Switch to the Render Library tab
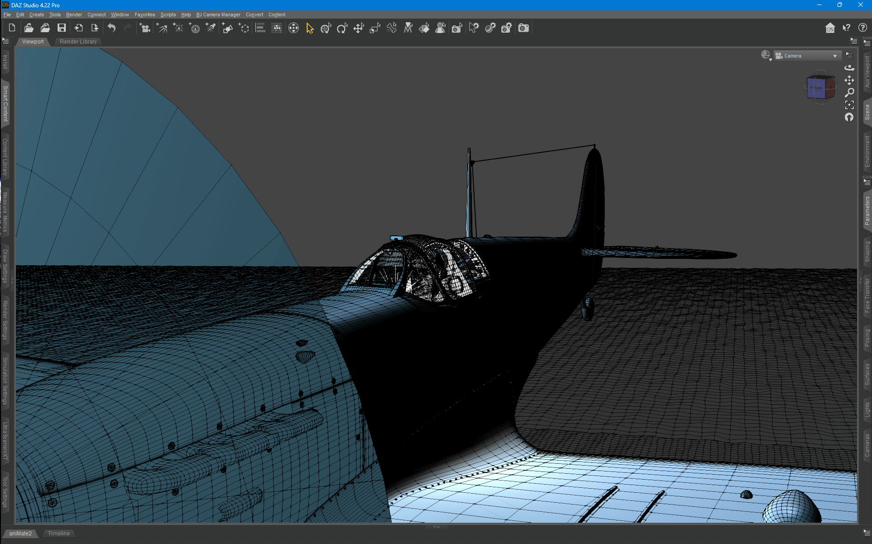Screen dimensions: 872x544 (78, 42)
